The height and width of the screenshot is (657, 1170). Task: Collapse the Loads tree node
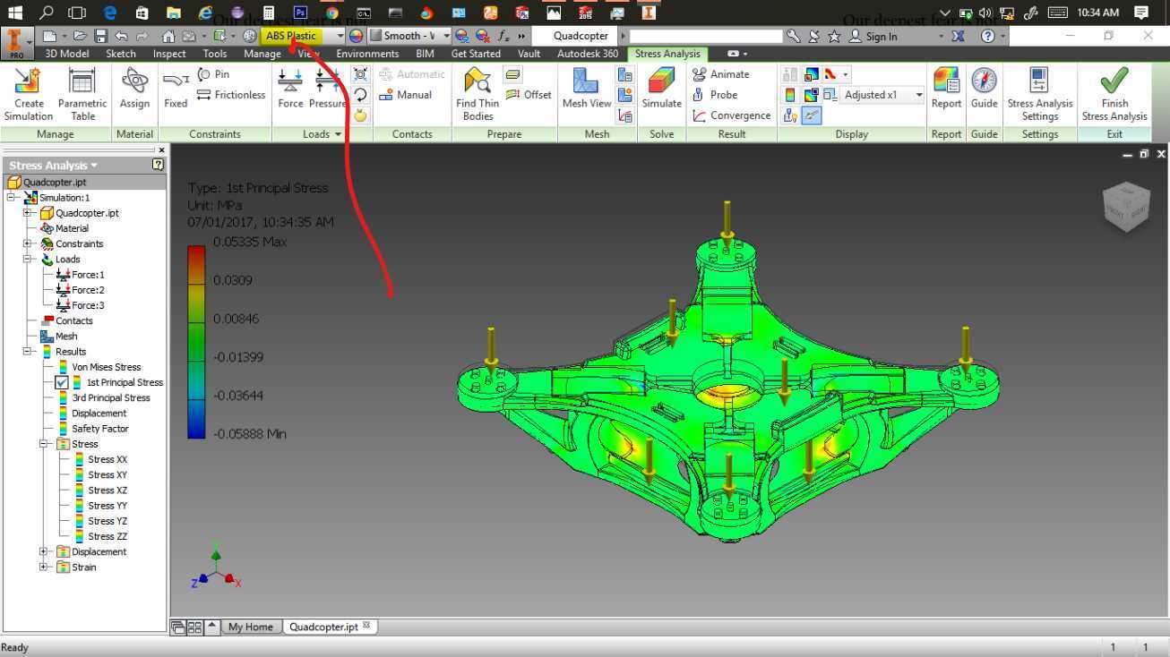pos(28,259)
